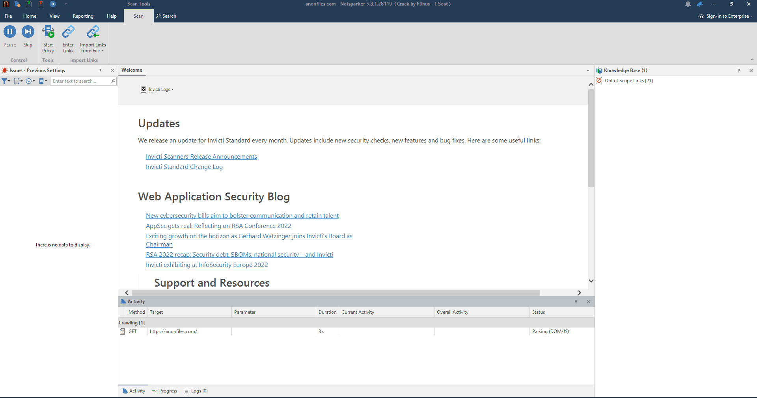Toggle the Activity panel pin
The width and height of the screenshot is (757, 398).
[576, 302]
